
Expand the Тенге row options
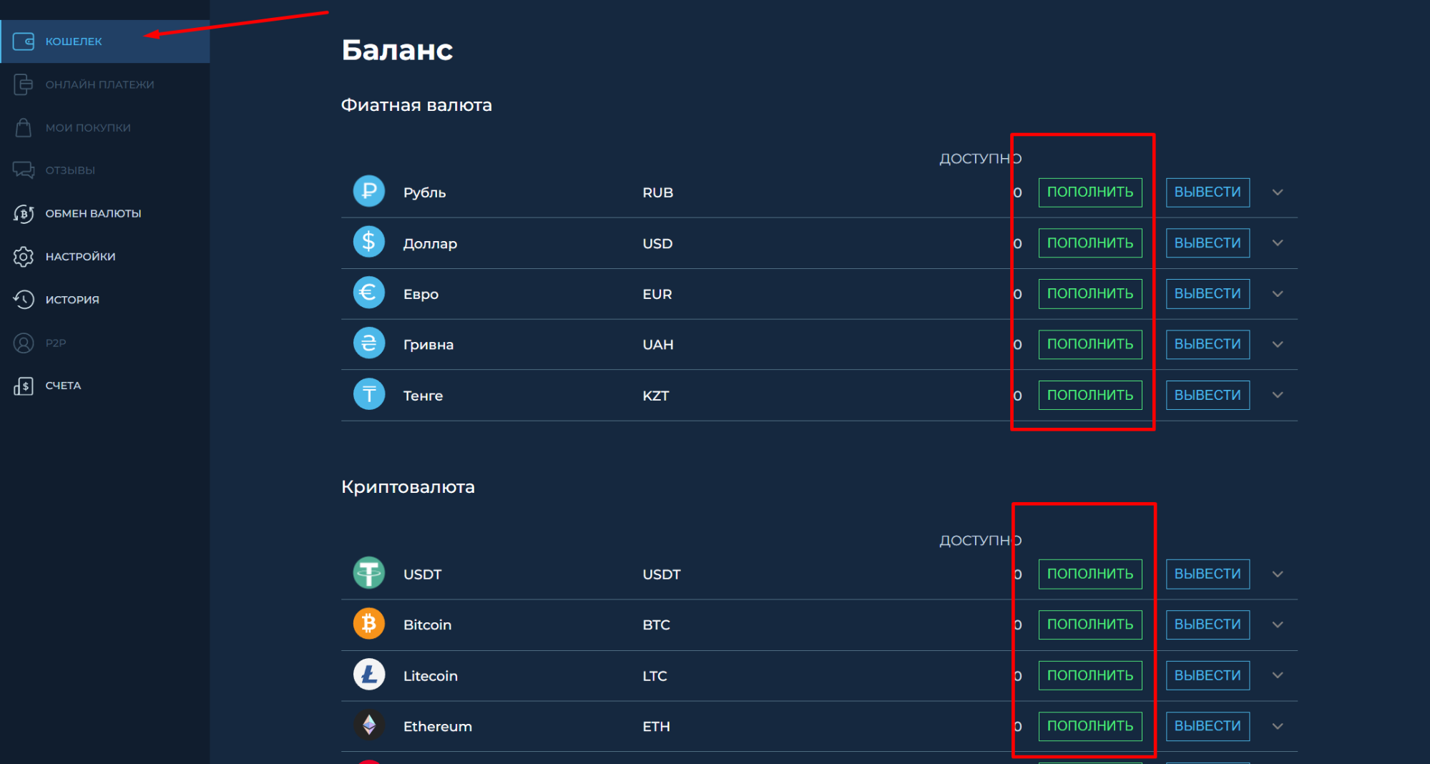(1278, 394)
